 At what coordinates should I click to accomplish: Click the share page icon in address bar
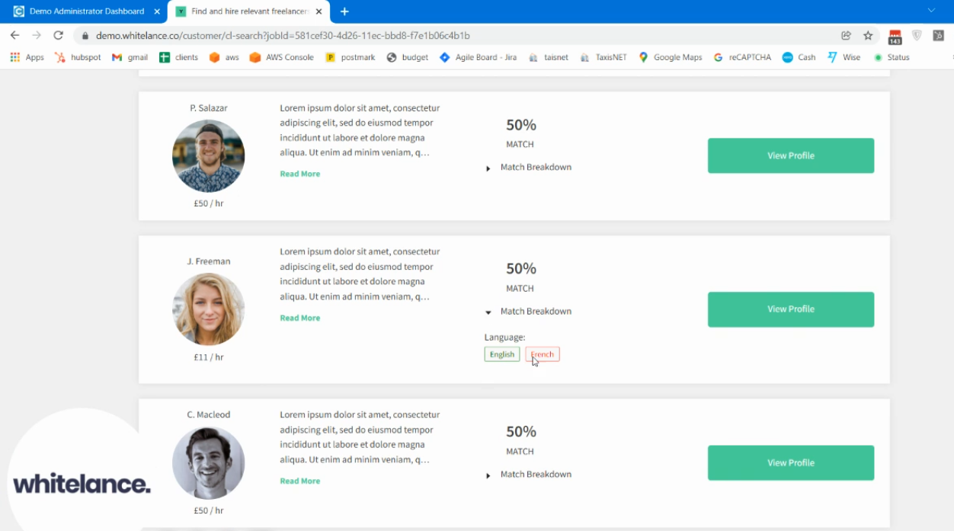tap(846, 35)
